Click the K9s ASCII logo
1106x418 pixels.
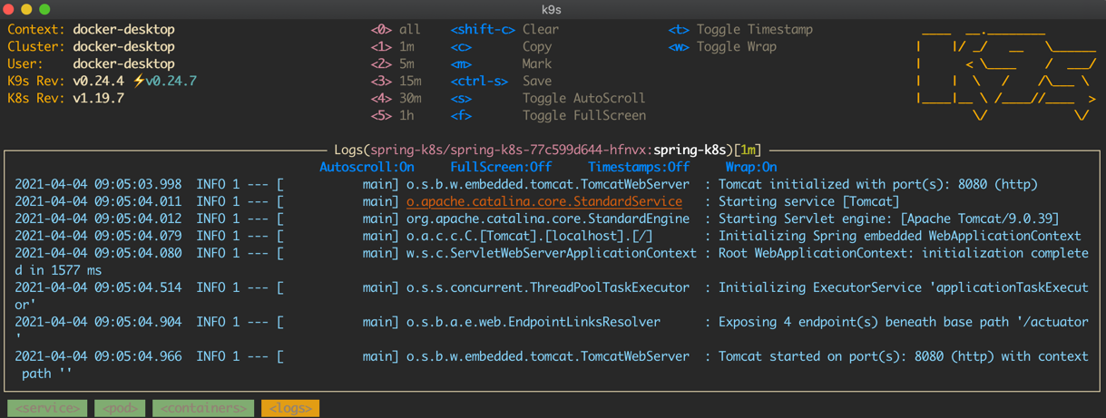click(1005, 73)
